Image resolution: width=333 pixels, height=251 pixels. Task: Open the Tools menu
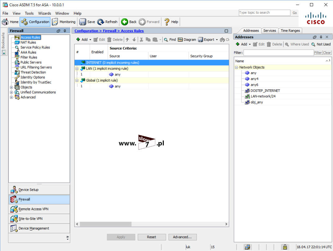pyautogui.click(x=29, y=13)
